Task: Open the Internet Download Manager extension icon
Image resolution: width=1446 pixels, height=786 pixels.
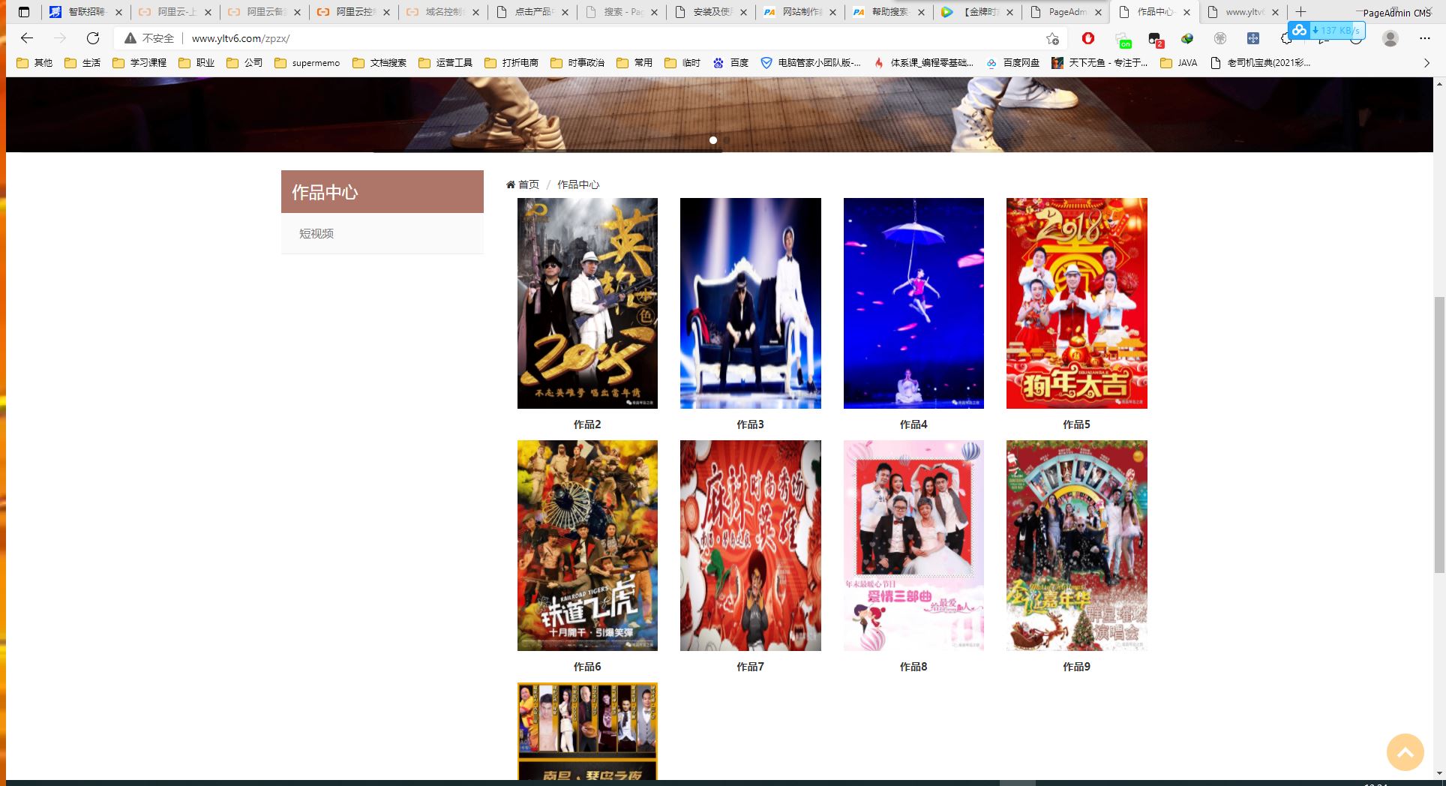Action: click(1187, 38)
